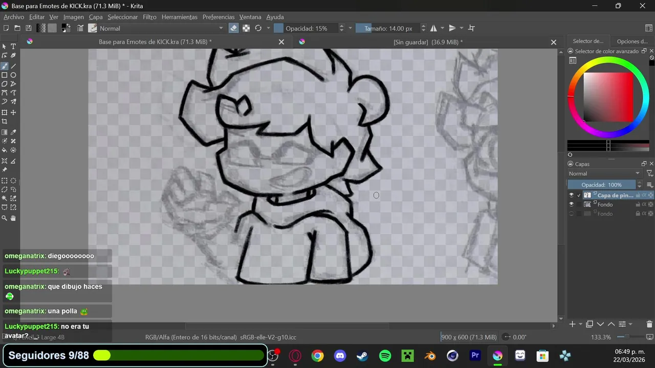Toggle wrap-around mode
Image resolution: width=655 pixels, height=368 pixels.
click(472, 28)
